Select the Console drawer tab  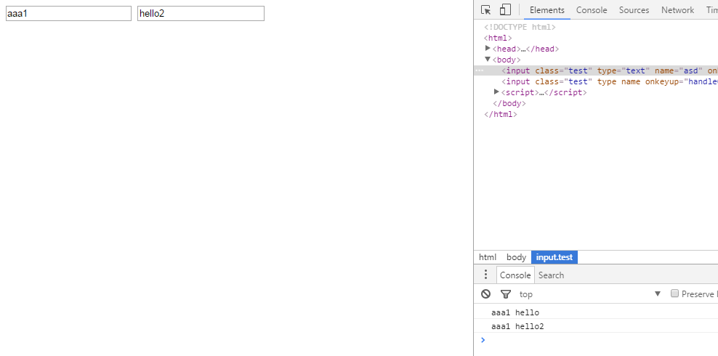click(515, 275)
